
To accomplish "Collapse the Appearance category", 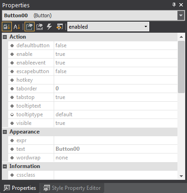I will click(5, 132).
